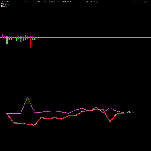Click the '(Thacker & C' company name text
The height and width of the screenshot is (151, 151).
click(92, 2)
